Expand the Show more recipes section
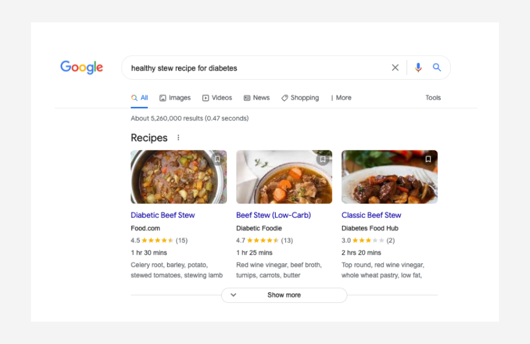Image resolution: width=530 pixels, height=344 pixels. click(x=284, y=295)
